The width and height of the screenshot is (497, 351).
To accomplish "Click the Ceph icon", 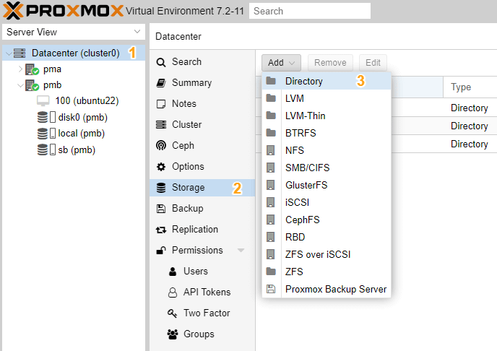I will [x=161, y=145].
